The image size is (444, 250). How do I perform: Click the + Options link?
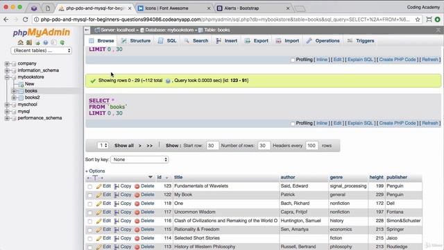95,172
